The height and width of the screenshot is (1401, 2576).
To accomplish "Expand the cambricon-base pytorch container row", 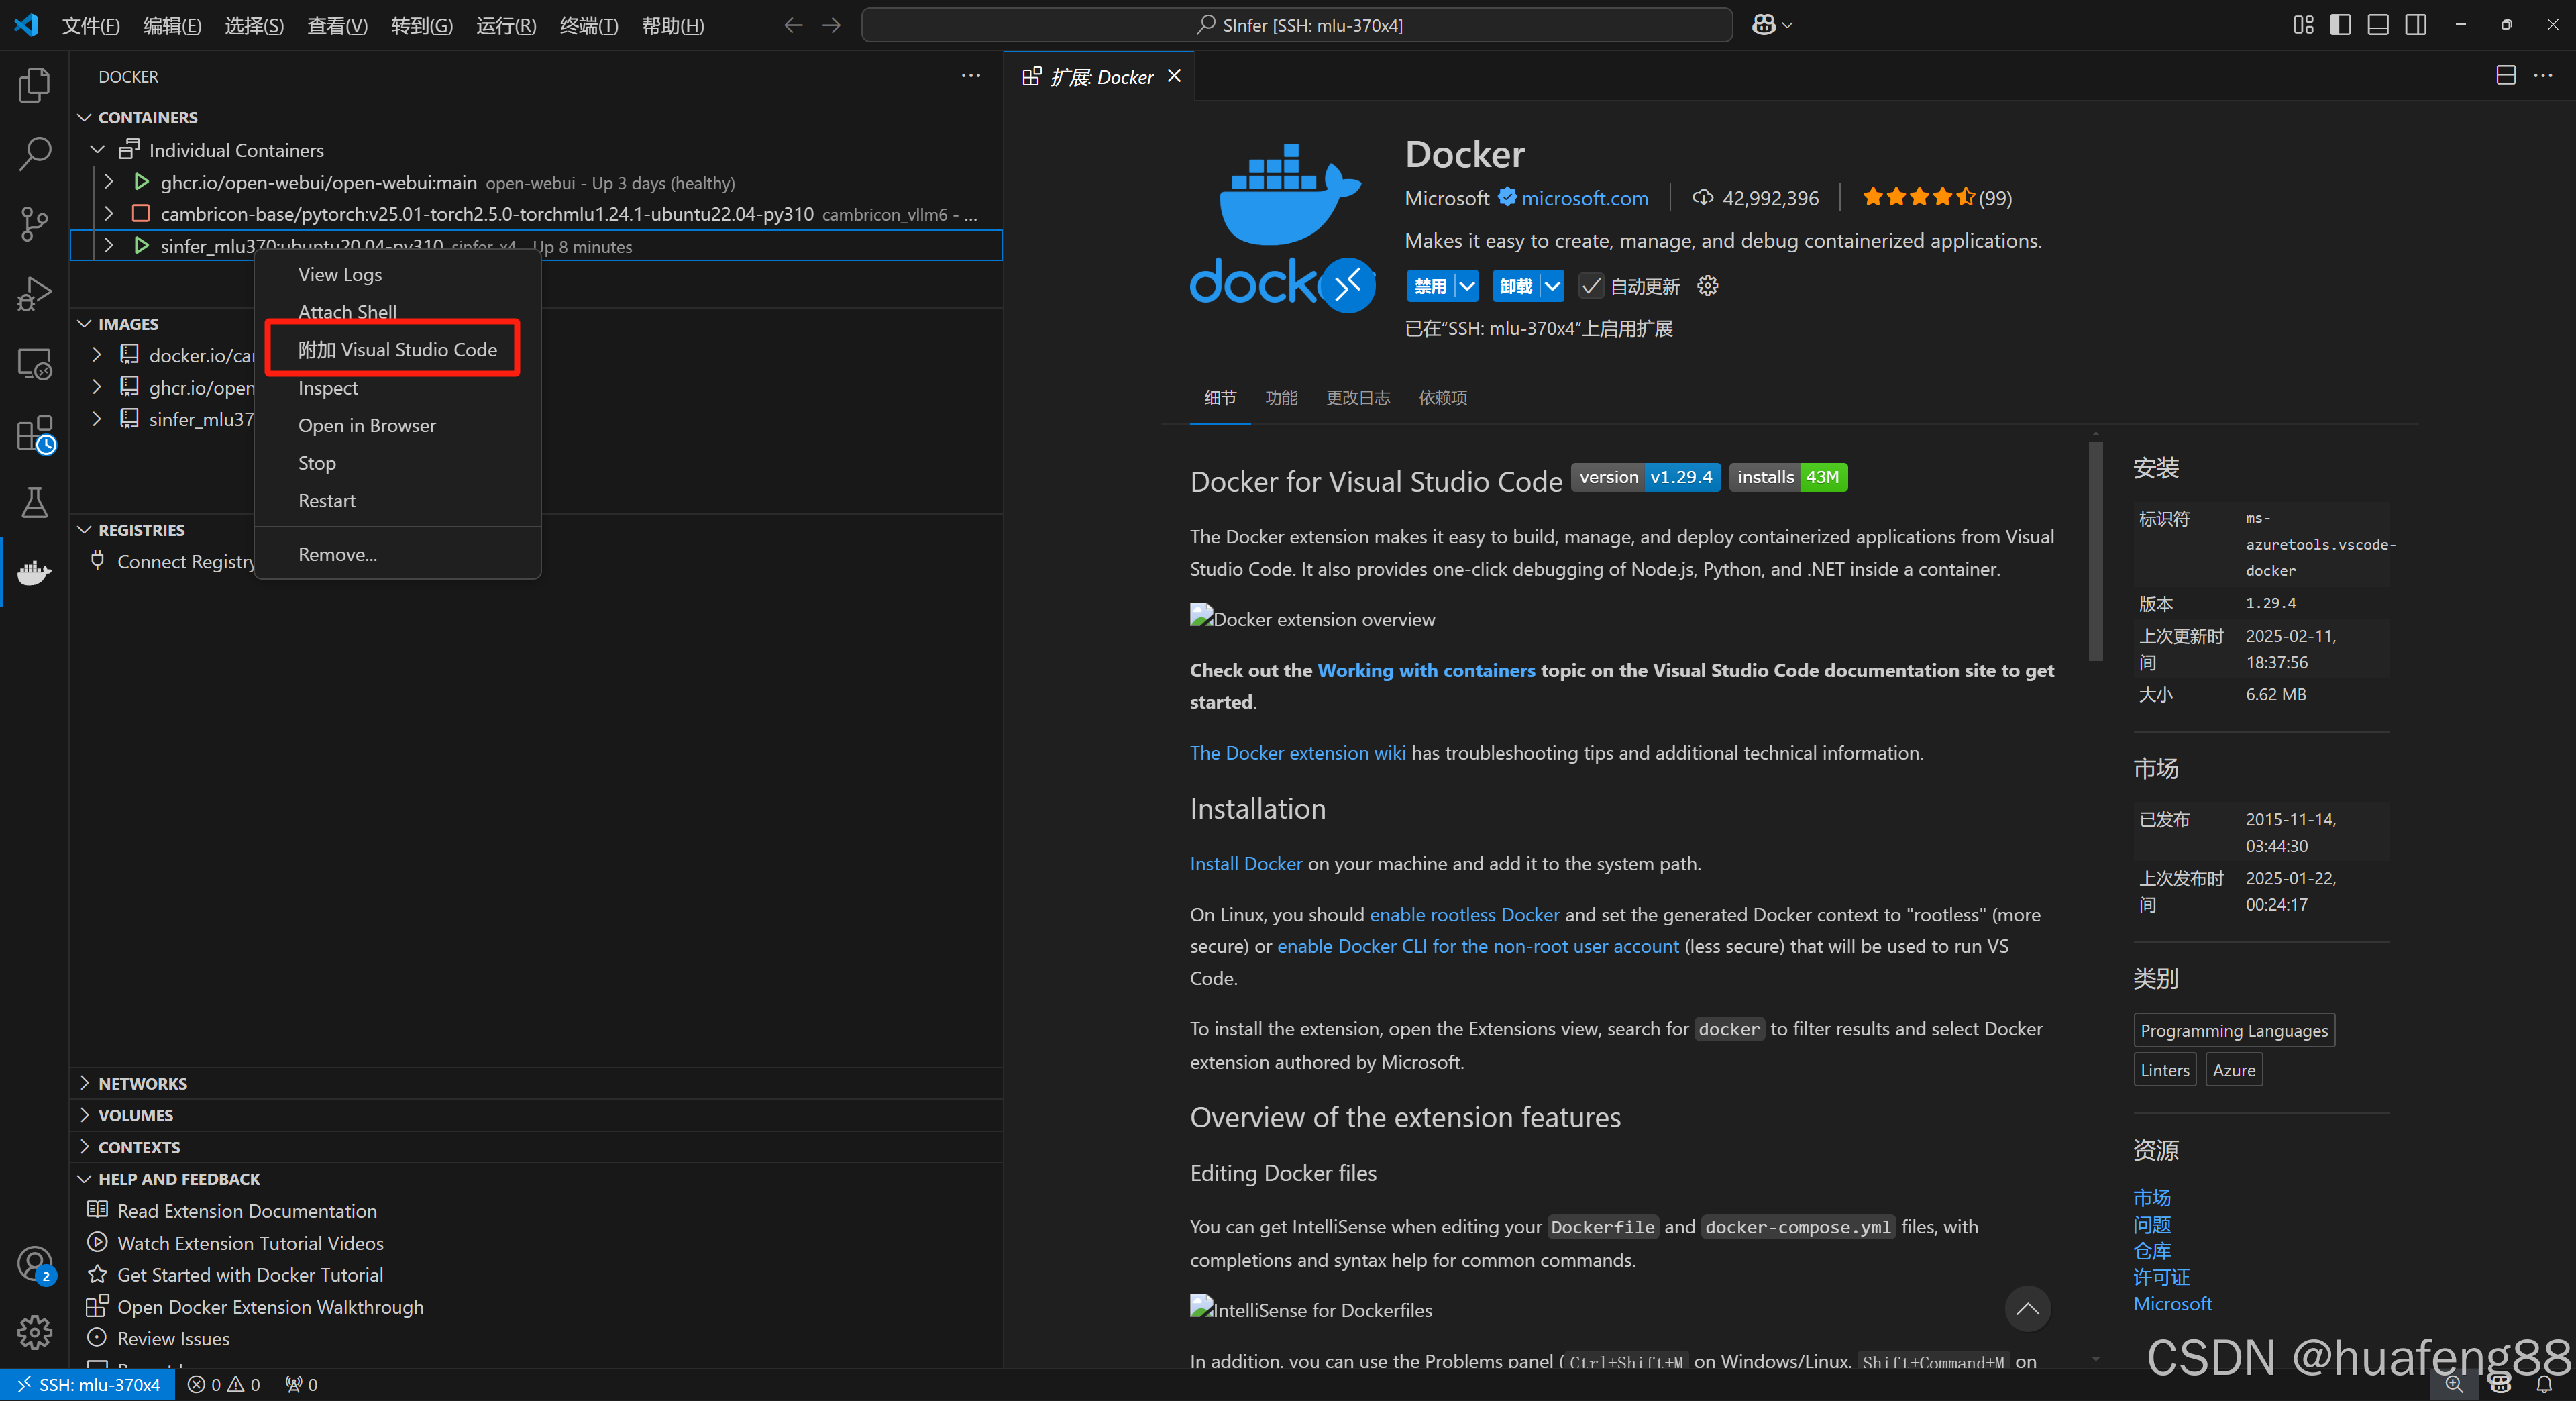I will pyautogui.click(x=109, y=214).
